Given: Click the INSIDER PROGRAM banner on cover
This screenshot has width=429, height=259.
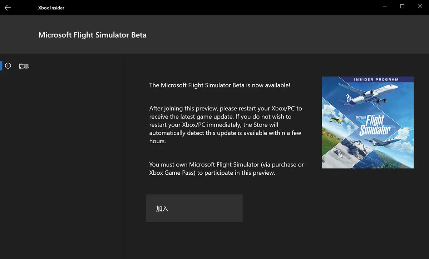Looking at the screenshot, I should pos(376,79).
